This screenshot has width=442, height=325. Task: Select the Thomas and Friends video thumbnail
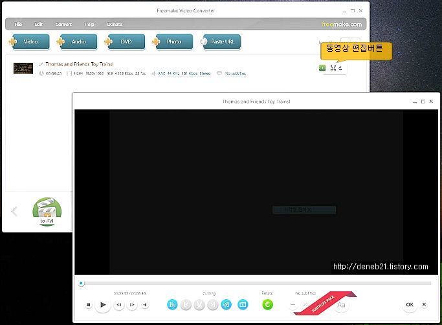[x=23, y=68]
